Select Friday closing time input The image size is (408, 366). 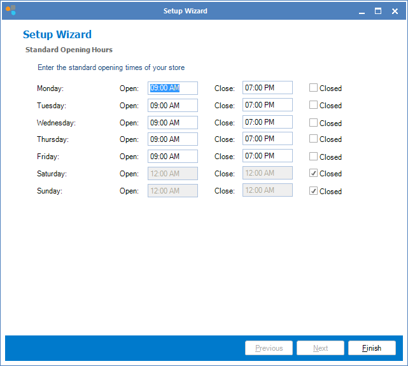[267, 156]
